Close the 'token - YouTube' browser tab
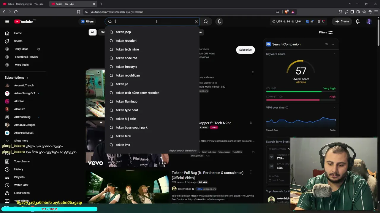380x213 pixels. tap(94, 4)
